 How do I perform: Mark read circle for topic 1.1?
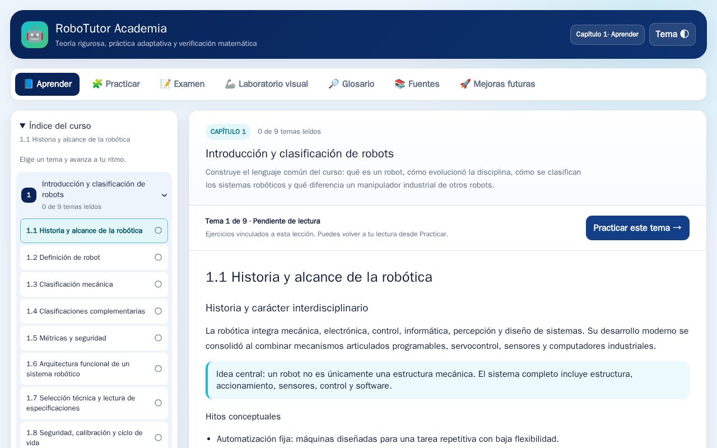(x=158, y=230)
